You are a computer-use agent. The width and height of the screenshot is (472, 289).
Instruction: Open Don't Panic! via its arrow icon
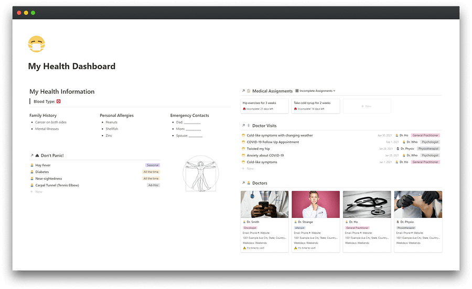click(31, 155)
